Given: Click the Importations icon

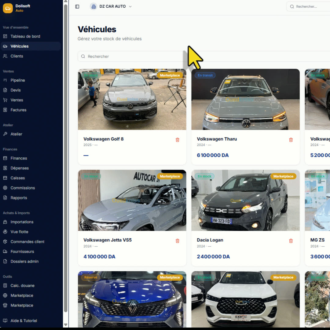Looking at the screenshot, I should [5, 222].
